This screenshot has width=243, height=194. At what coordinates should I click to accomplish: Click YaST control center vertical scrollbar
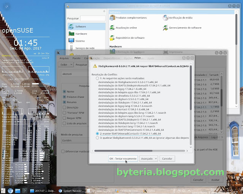(x=236, y=30)
